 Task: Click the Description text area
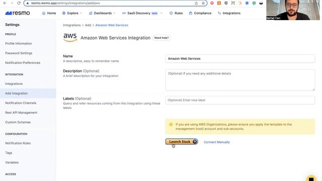point(240,80)
